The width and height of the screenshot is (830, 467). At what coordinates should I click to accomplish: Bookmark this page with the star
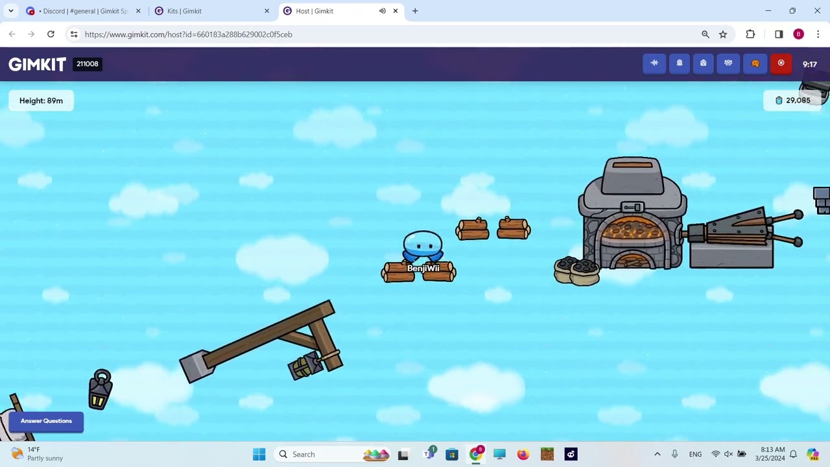pyautogui.click(x=723, y=34)
